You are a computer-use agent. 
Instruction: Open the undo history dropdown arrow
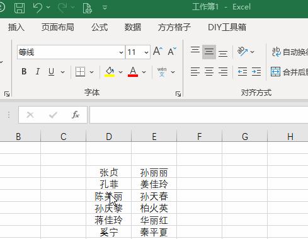(x=48, y=8)
